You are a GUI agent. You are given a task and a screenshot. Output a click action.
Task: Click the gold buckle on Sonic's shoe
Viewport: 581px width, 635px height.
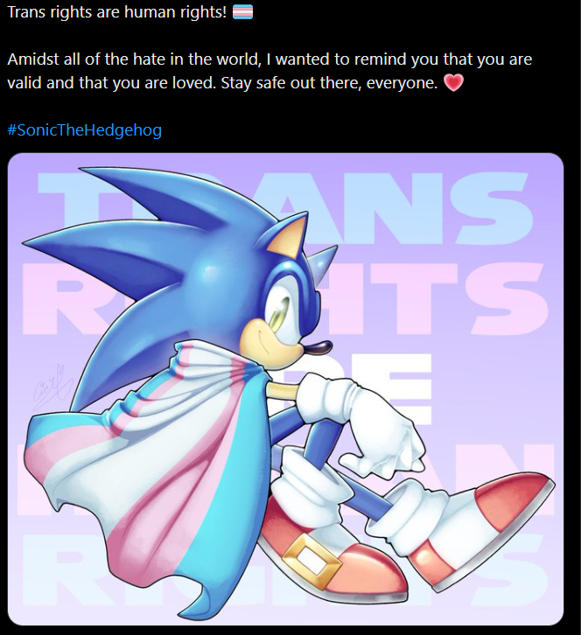312,561
